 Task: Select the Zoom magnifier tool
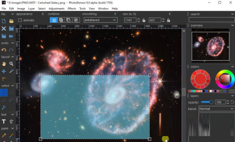[11, 64]
